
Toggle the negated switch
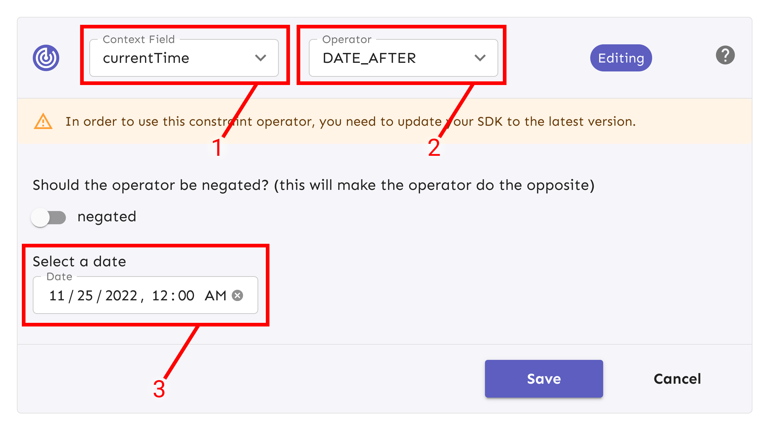point(49,217)
